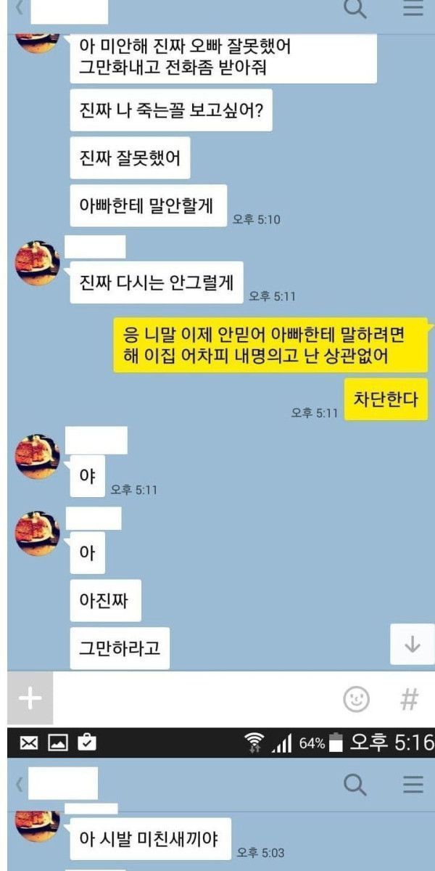Select the '그만하라고' message bubble

click(120, 648)
